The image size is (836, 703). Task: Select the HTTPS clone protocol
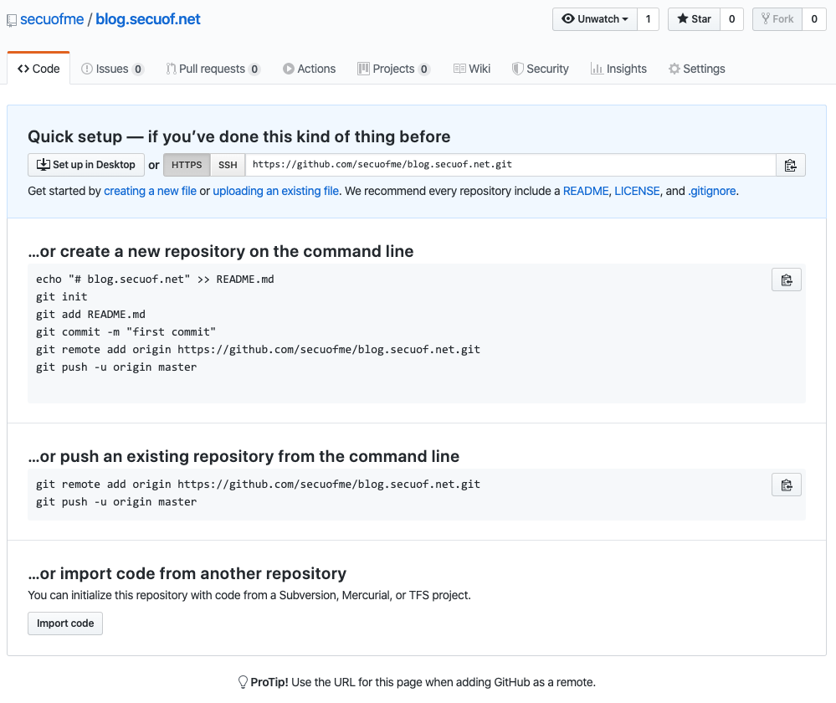tap(187, 165)
